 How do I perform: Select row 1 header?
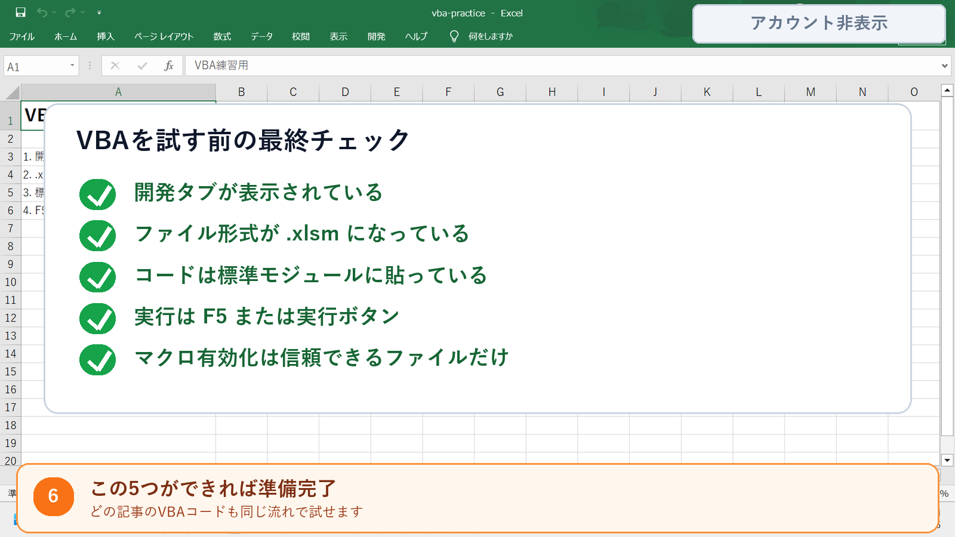point(10,116)
